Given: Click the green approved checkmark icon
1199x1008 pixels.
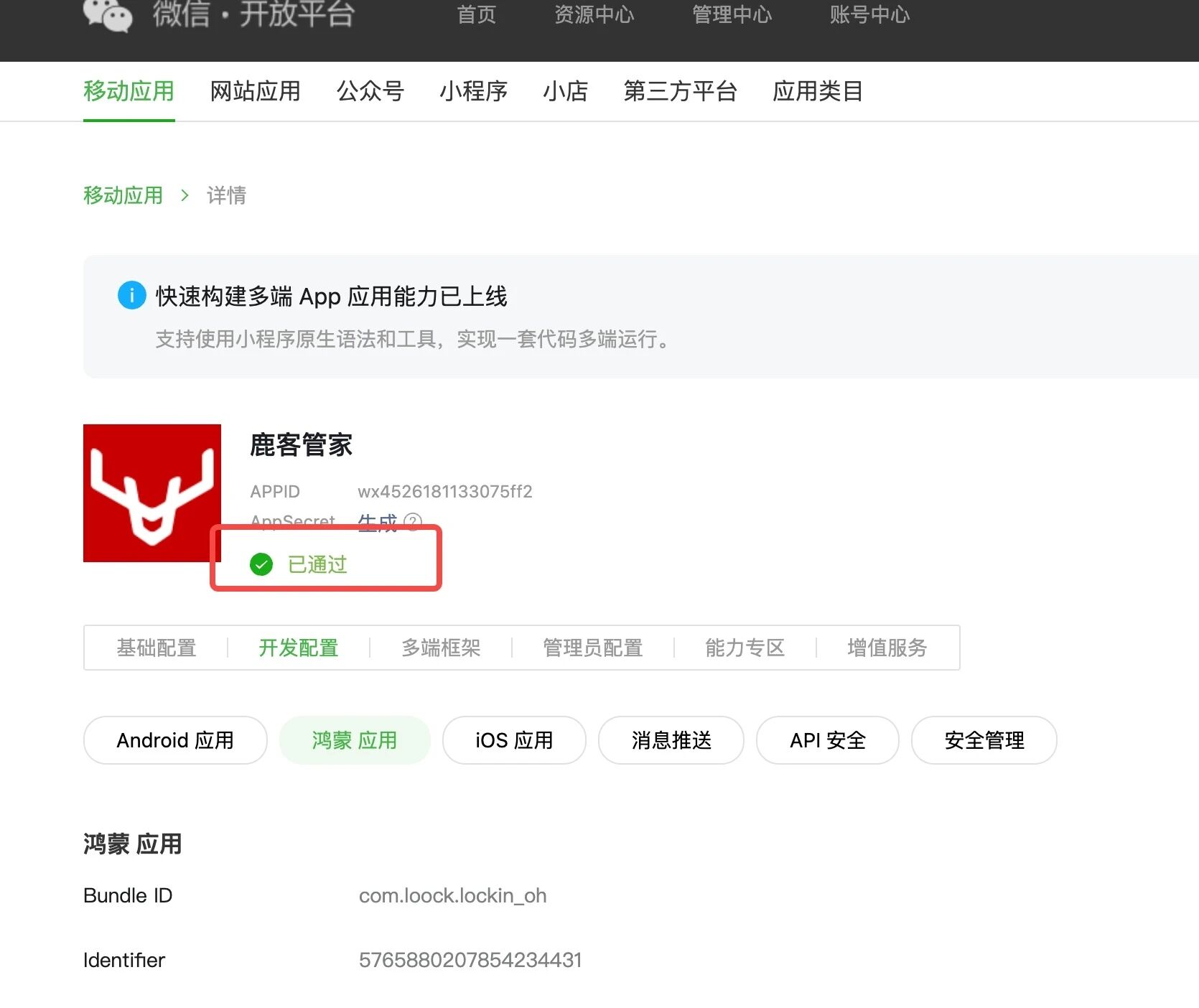Looking at the screenshot, I should (x=261, y=564).
